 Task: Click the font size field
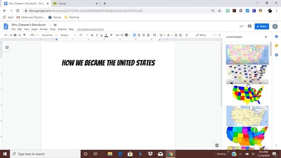pos(81,35)
